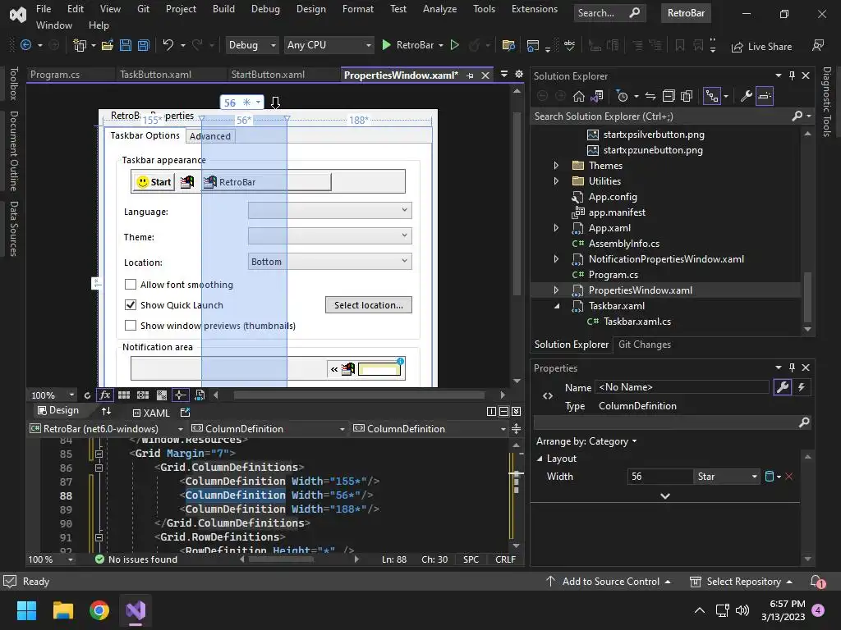Open File Explorer from the Windows taskbar
Screen dimensions: 841x630
click(x=62, y=610)
